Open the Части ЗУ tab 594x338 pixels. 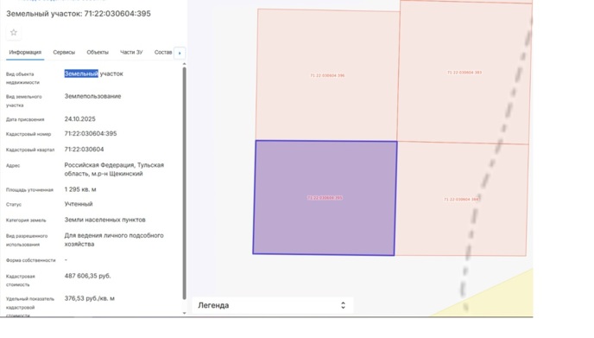(131, 53)
